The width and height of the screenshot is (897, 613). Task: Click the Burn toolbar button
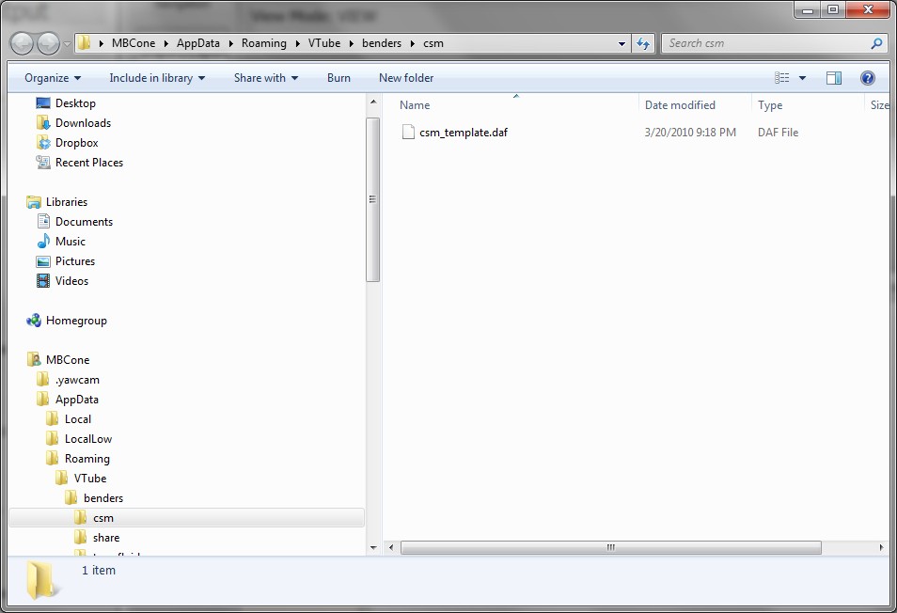(x=338, y=78)
